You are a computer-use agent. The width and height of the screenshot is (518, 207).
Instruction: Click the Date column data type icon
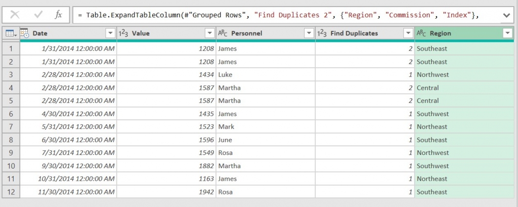click(x=25, y=33)
